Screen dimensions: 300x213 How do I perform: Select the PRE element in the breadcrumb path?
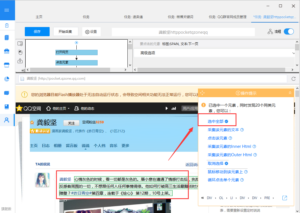(x=267, y=198)
